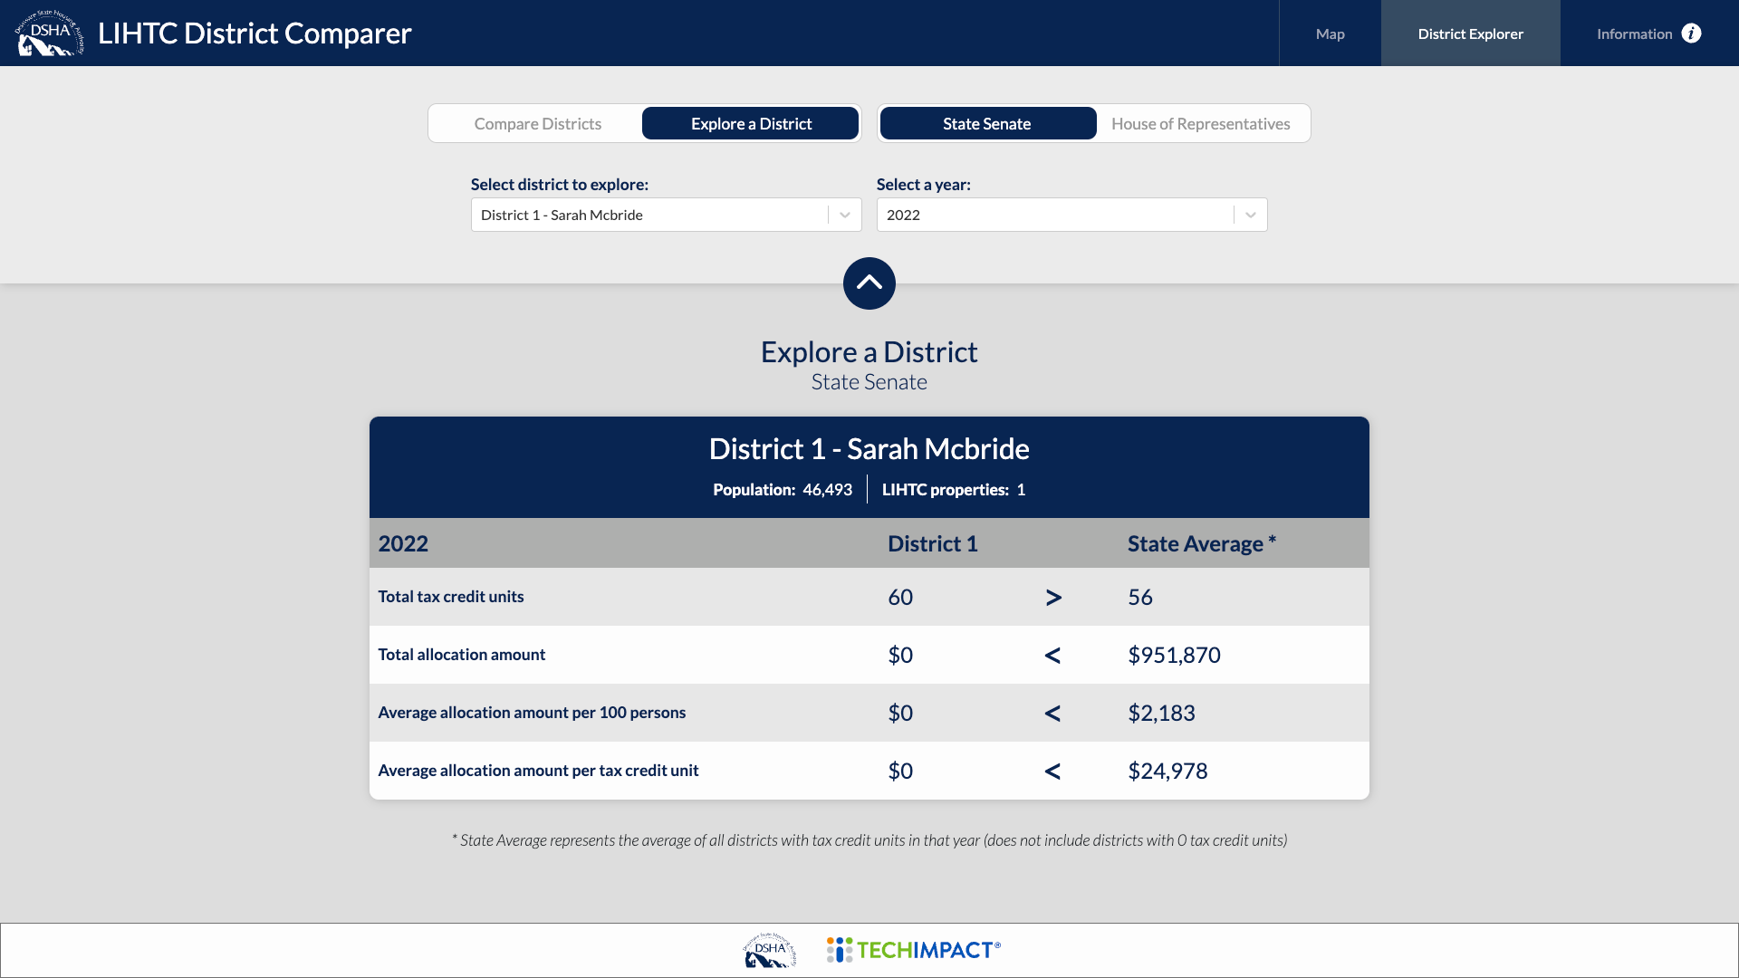The height and width of the screenshot is (978, 1739).
Task: Select the Compare Districts mode
Action: 537,123
